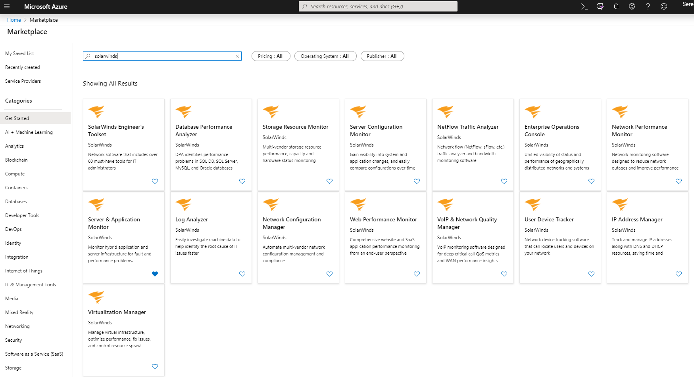Favorite the Virtualization Manager card's heart
The height and width of the screenshot is (377, 694).
(155, 366)
